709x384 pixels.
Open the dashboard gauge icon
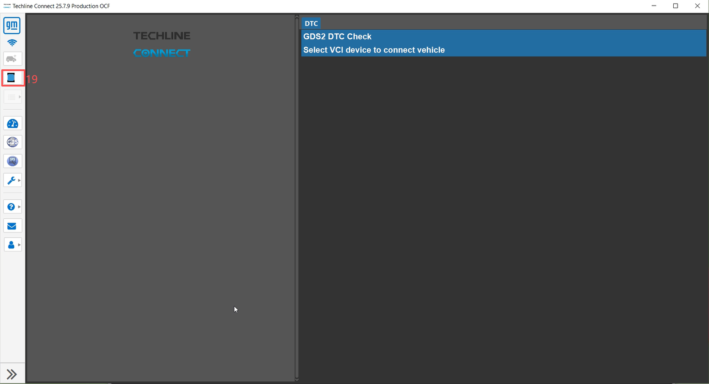pos(12,124)
